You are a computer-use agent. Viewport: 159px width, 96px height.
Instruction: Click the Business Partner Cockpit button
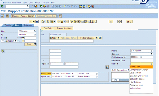(x=23, y=16)
